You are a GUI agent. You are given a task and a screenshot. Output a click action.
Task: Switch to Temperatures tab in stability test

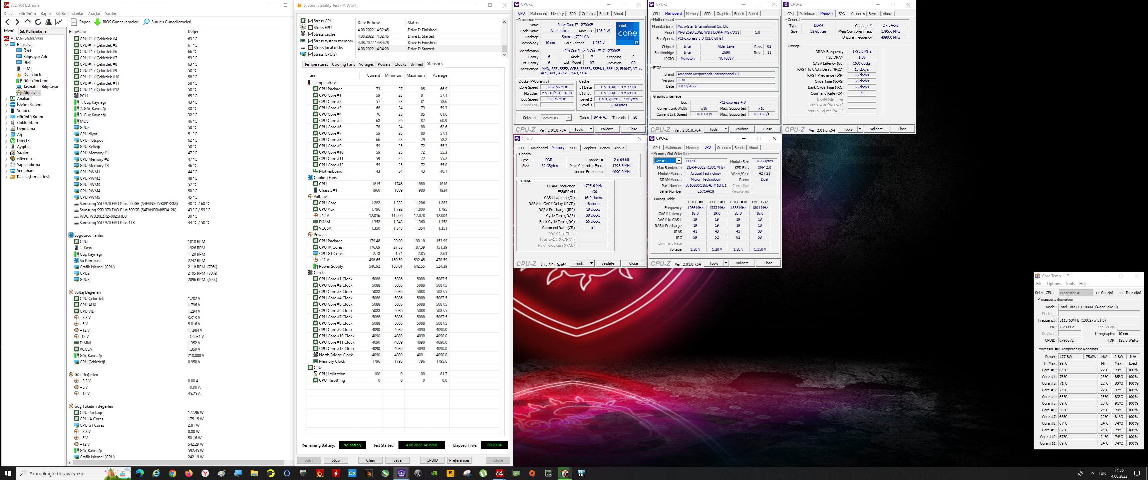[316, 64]
